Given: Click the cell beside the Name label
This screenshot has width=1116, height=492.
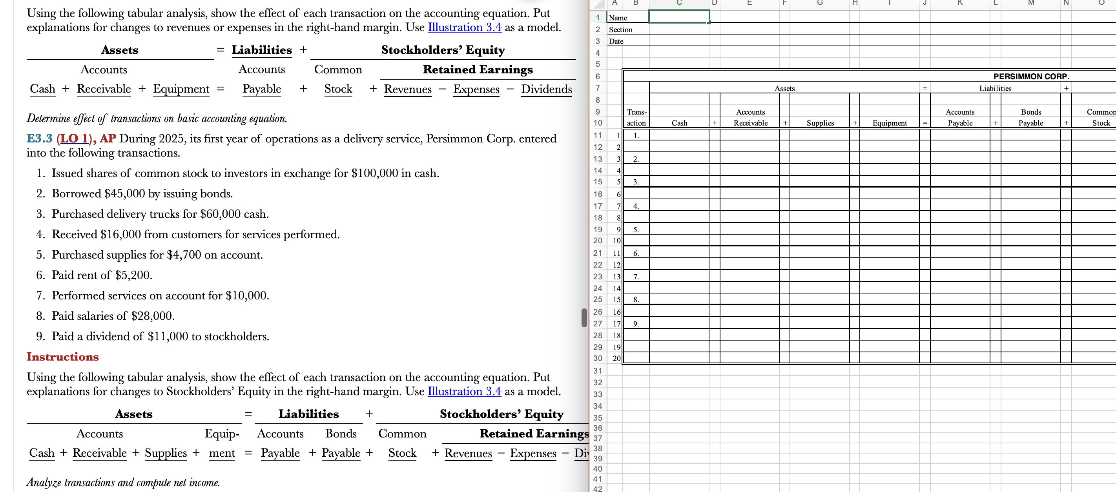Looking at the screenshot, I should [678, 18].
